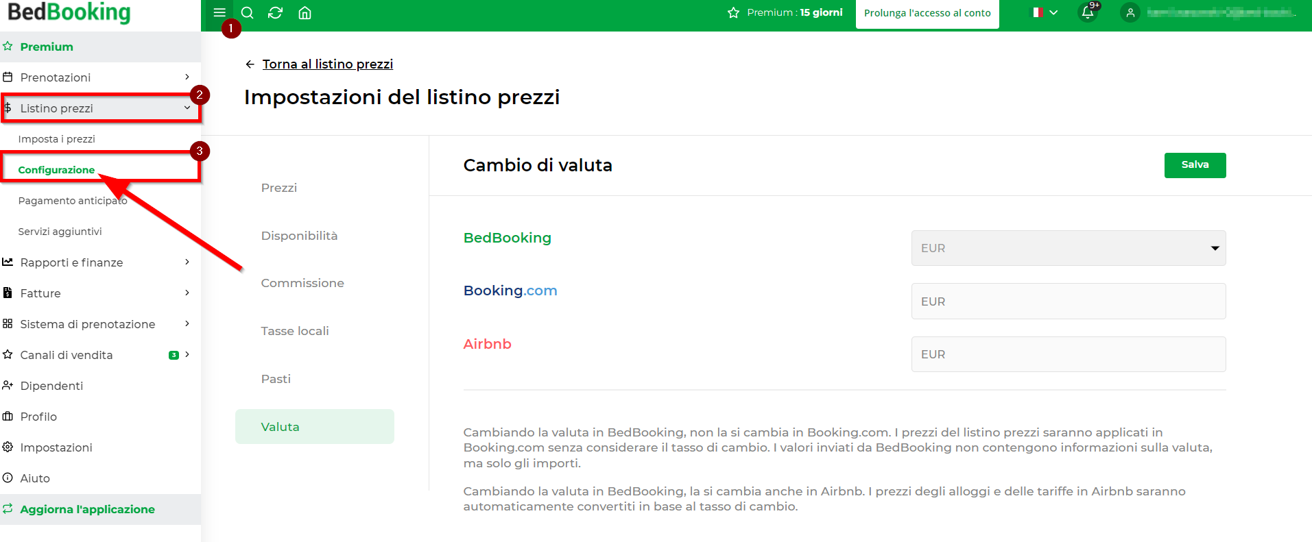The image size is (1312, 542).
Task: Click the Salva button
Action: point(1195,165)
